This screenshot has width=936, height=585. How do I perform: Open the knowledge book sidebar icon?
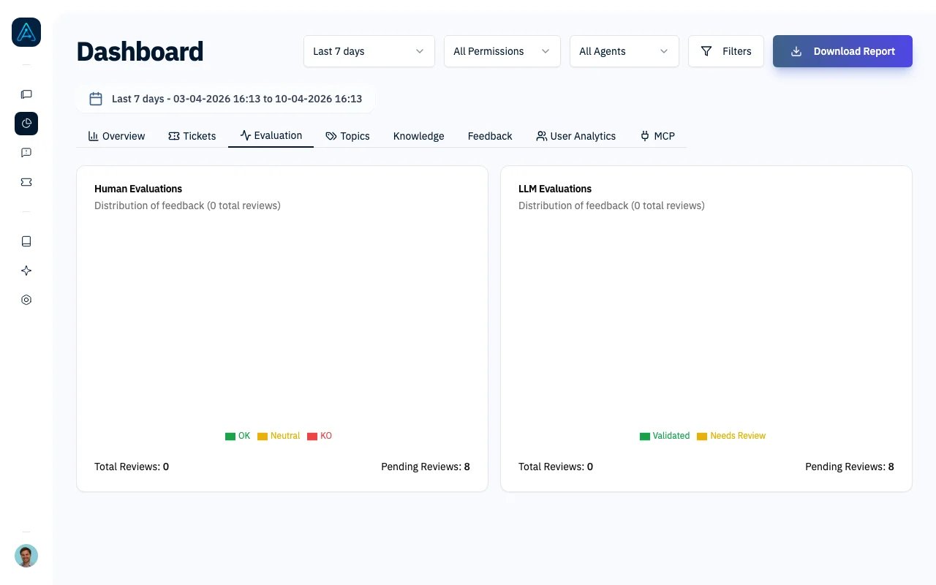[26, 241]
